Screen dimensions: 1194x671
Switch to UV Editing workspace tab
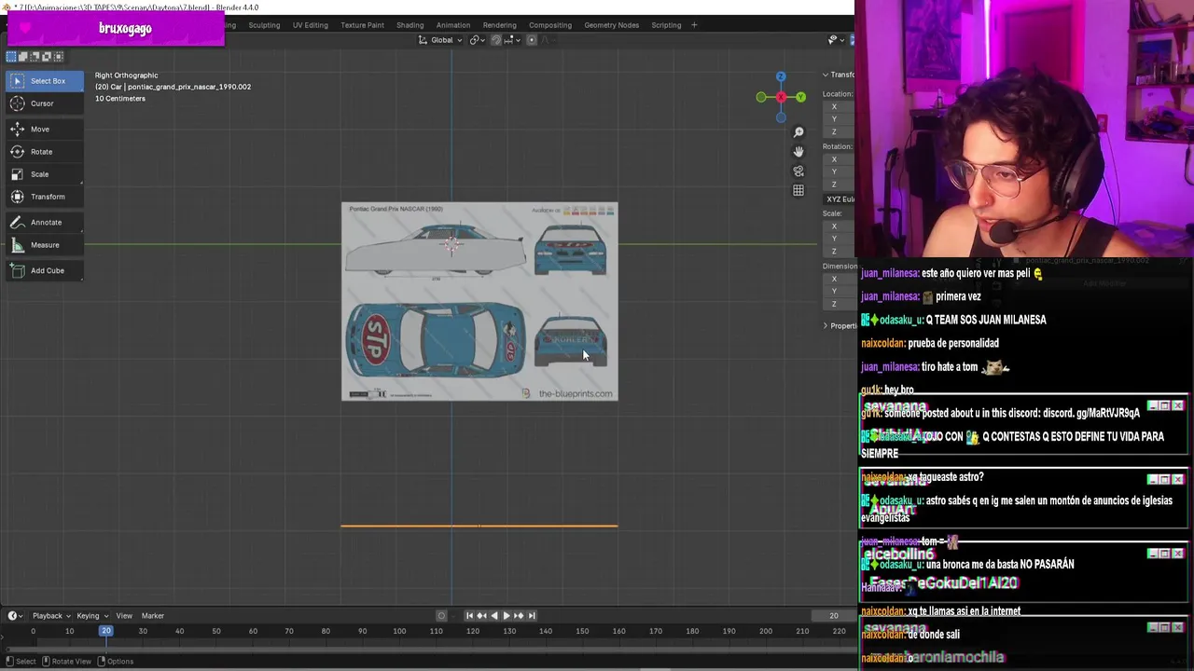[310, 25]
